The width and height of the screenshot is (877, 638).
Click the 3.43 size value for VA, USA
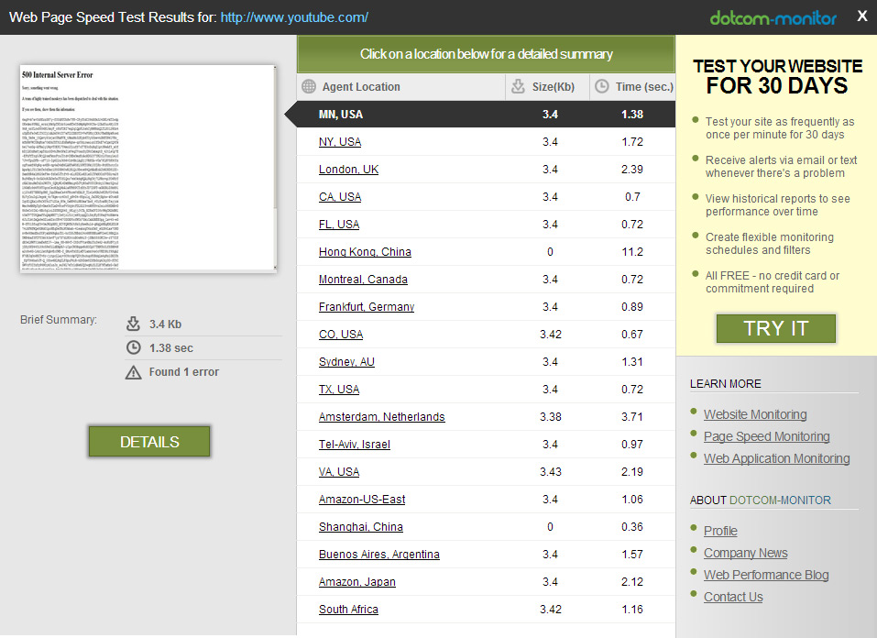pos(551,471)
